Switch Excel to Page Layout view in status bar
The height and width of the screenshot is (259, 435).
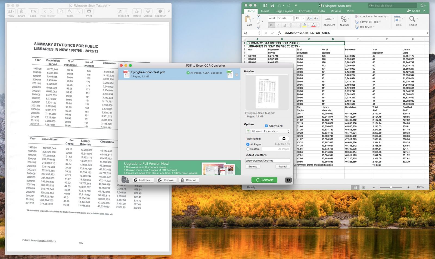tap(363, 187)
